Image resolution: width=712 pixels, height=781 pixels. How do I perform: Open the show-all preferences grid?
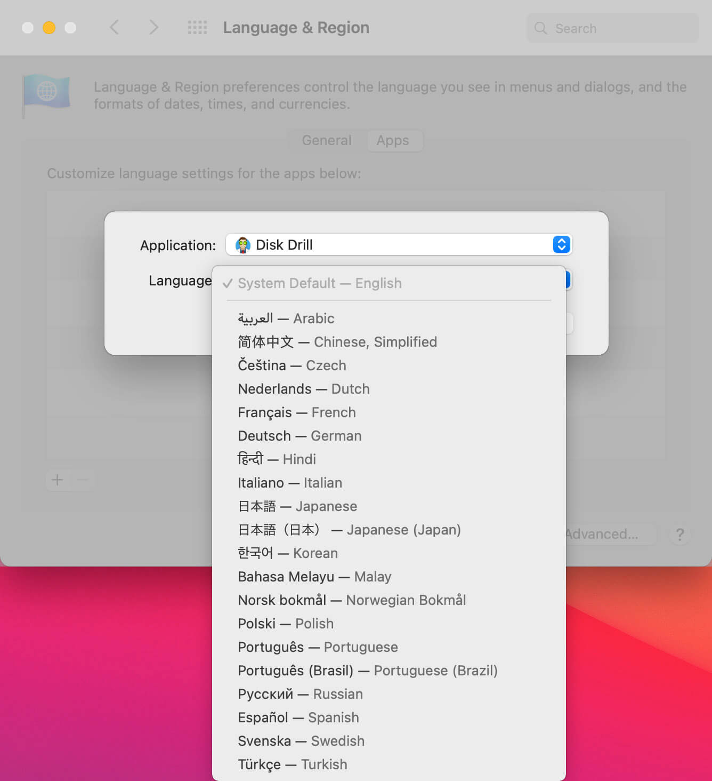pyautogui.click(x=197, y=28)
